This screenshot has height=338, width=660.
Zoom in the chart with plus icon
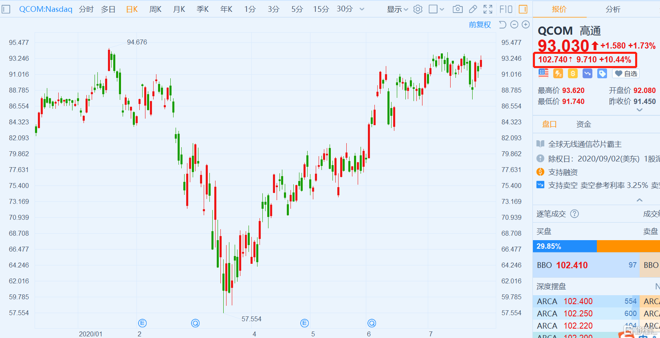coord(526,24)
